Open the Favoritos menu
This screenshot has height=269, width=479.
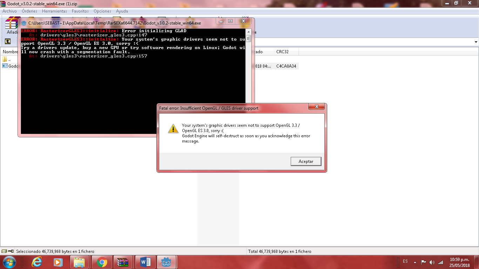coord(80,11)
